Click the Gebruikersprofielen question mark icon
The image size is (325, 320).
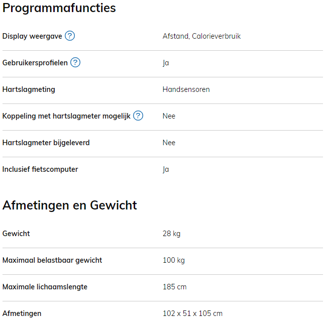[75, 63]
